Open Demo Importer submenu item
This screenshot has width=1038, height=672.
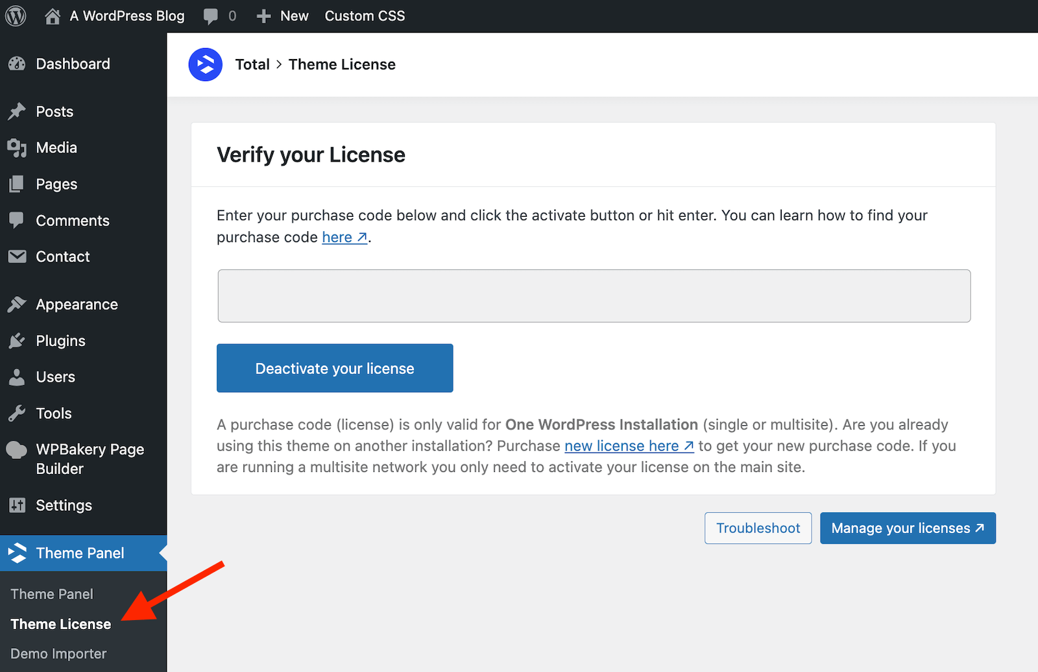pos(58,654)
